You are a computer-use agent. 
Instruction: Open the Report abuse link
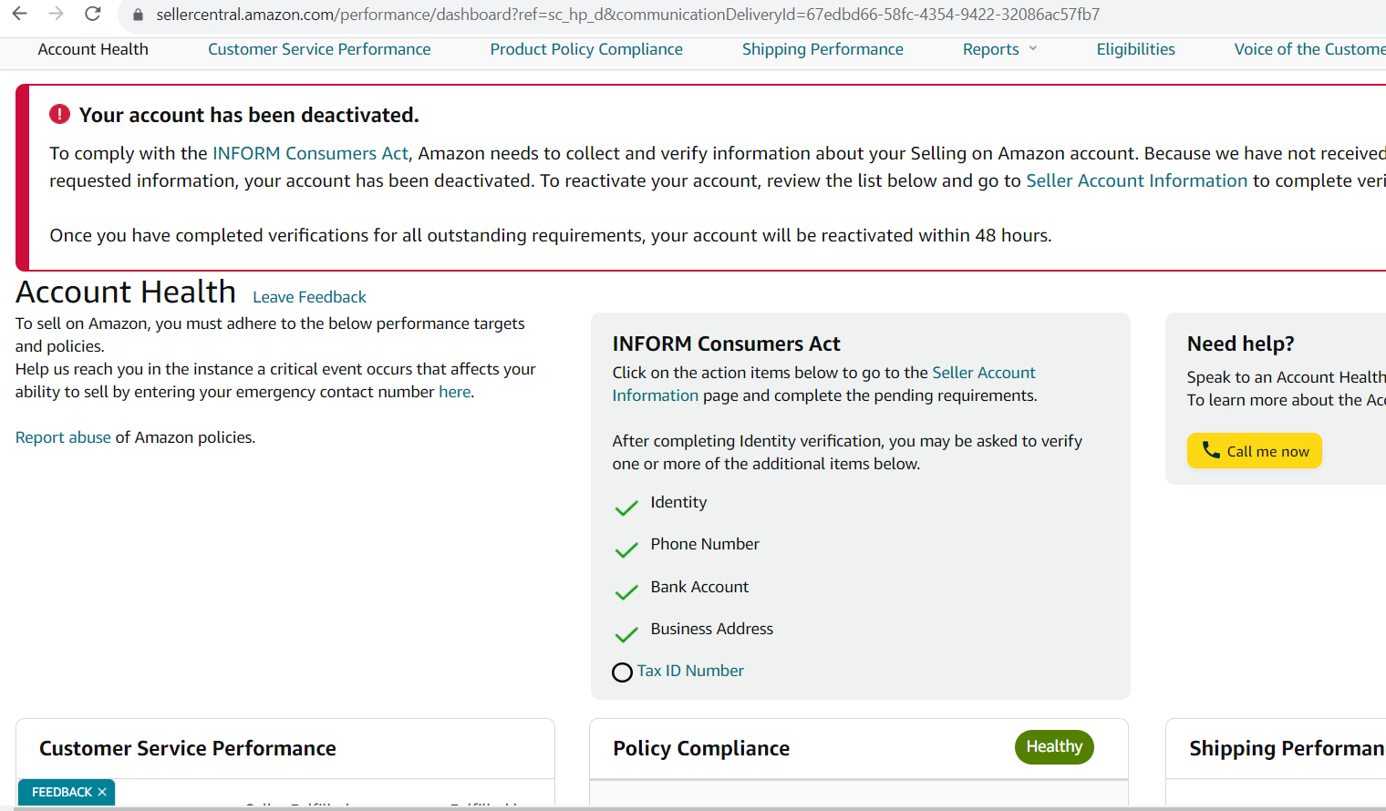coord(63,437)
